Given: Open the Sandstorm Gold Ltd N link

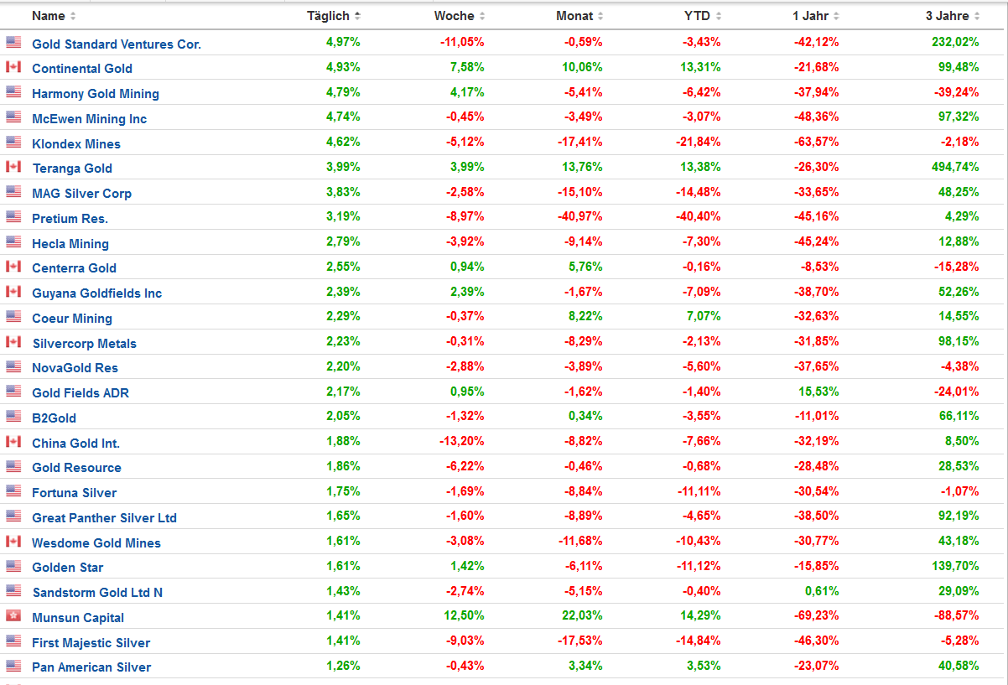Looking at the screenshot, I should pyautogui.click(x=97, y=592).
